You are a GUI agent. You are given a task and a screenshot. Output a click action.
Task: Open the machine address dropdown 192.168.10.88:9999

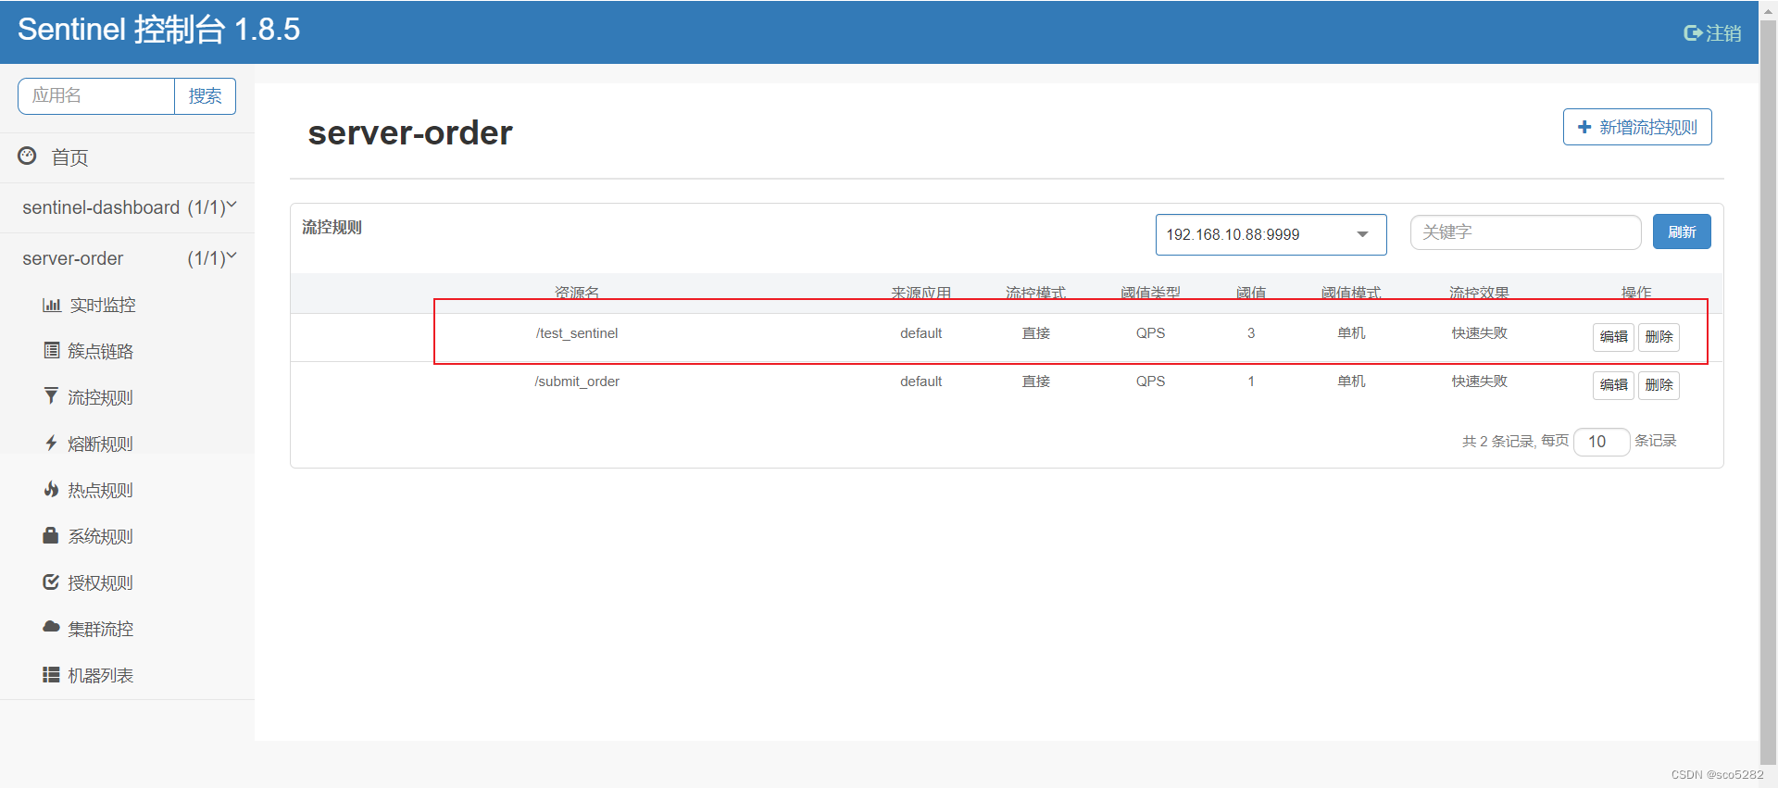1271,234
